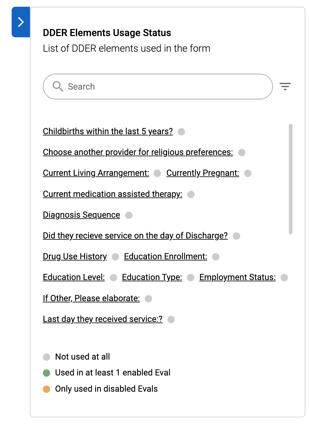Image resolution: width=309 pixels, height=425 pixels.
Task: Type in the Search field
Action: tap(165, 87)
